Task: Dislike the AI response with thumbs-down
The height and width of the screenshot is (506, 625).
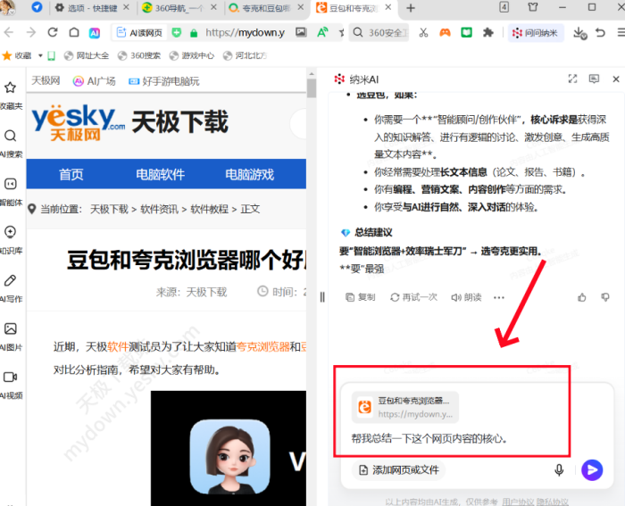Action: [x=605, y=297]
